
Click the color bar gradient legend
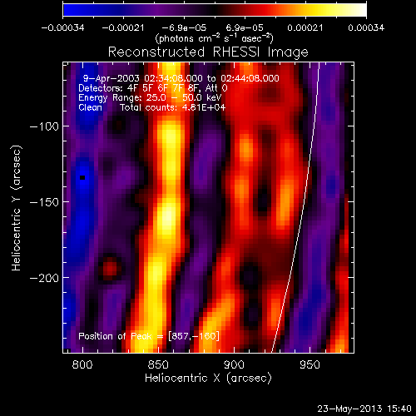coord(215,10)
